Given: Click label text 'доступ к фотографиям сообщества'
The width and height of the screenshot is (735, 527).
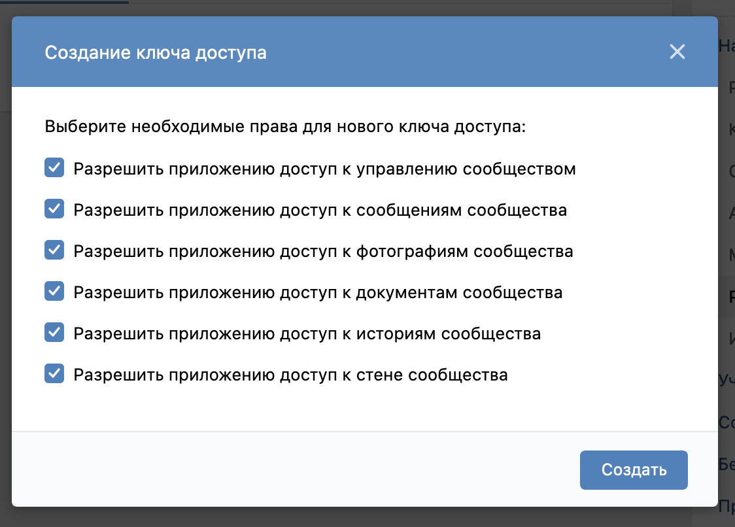Looking at the screenshot, I should pos(426,252).
